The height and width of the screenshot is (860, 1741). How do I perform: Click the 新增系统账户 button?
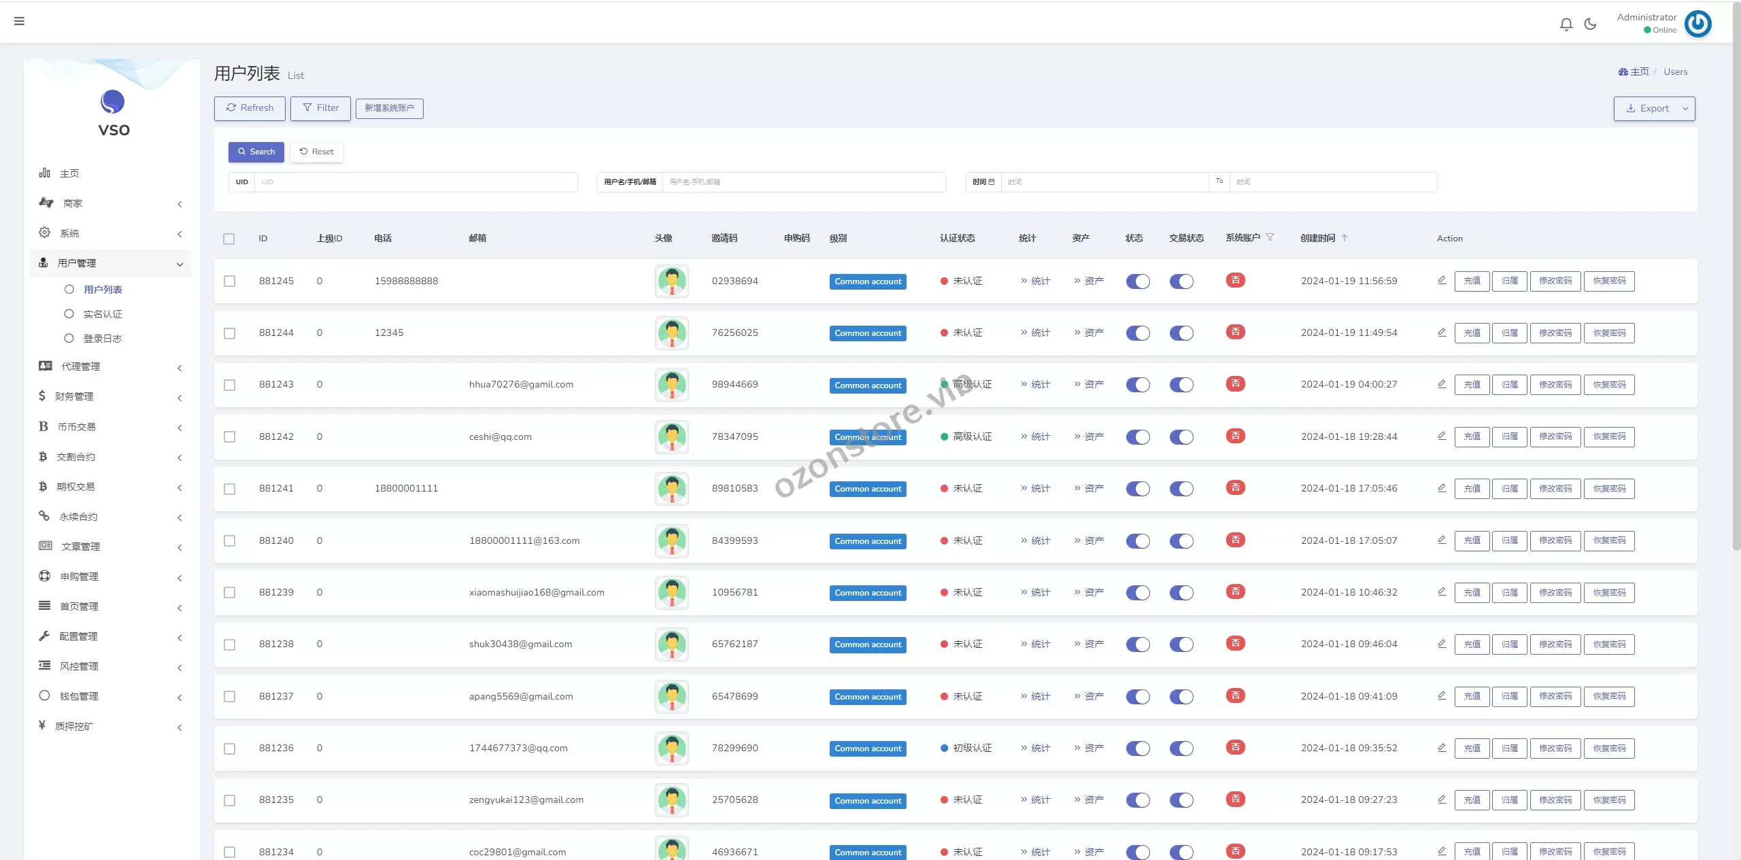(389, 108)
